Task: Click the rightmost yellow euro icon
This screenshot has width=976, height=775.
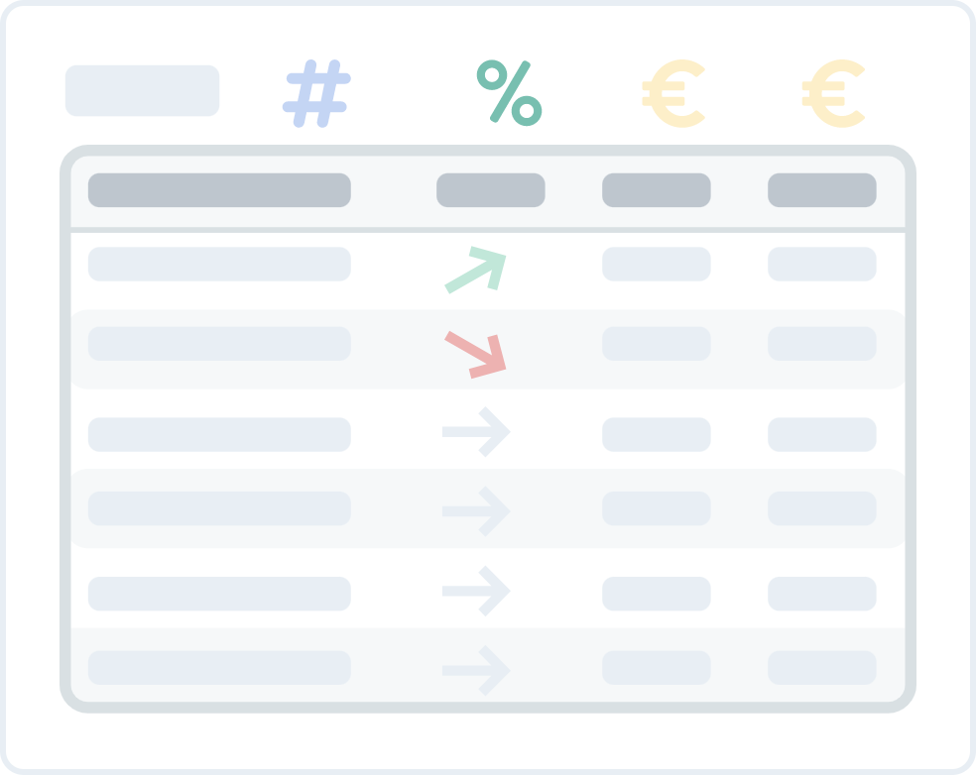Action: pos(834,94)
